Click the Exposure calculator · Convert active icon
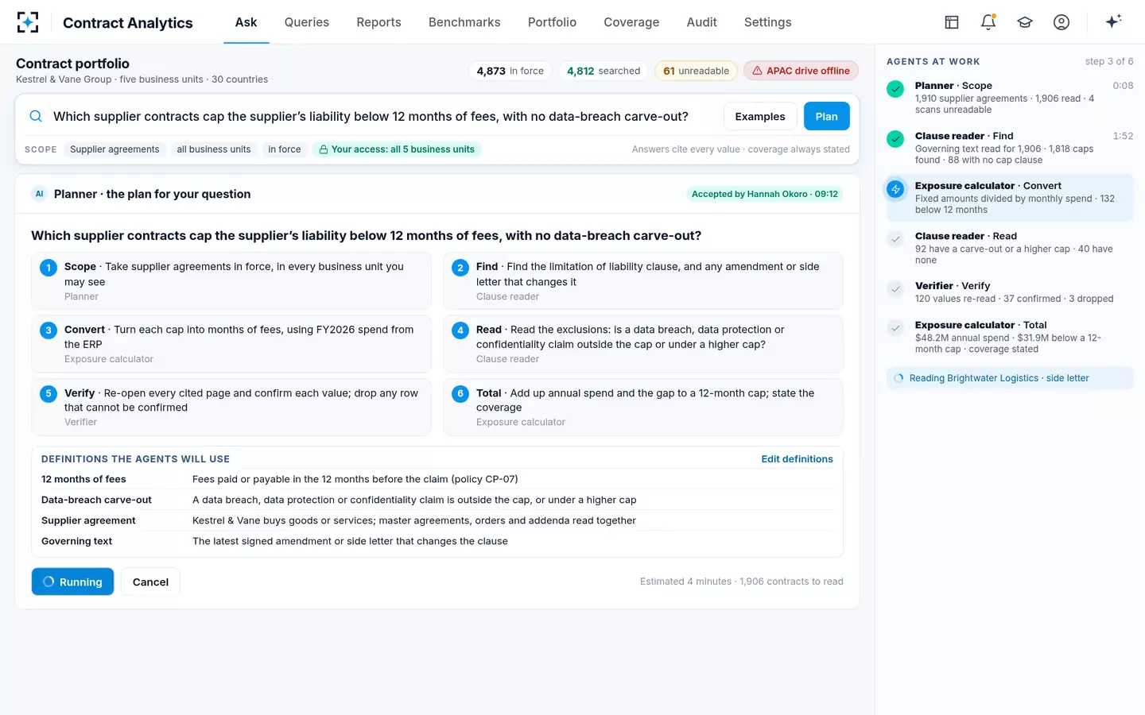1145x715 pixels. click(x=895, y=189)
